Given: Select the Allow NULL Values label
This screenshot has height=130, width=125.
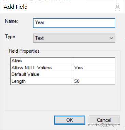Looking at the screenshot, I should pos(31,68).
